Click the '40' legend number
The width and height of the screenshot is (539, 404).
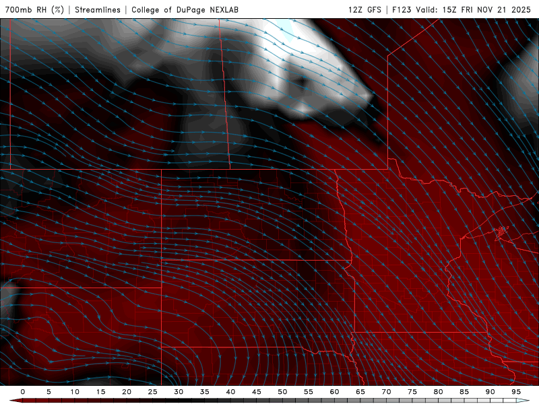click(x=230, y=392)
